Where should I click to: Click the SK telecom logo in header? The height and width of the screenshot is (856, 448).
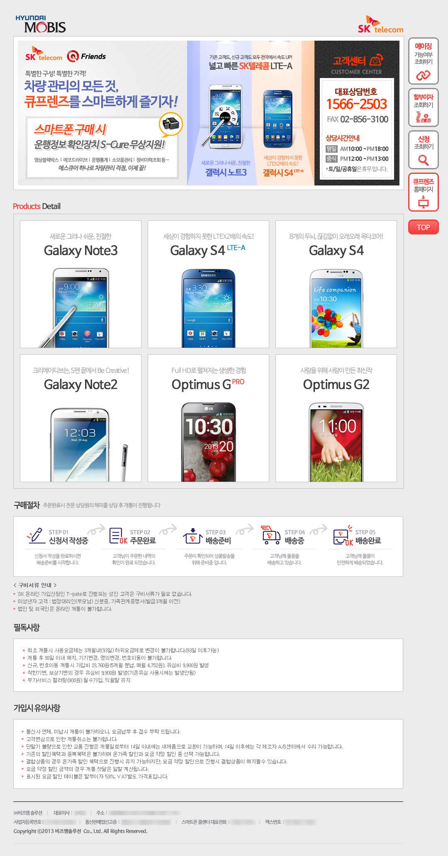coord(380,25)
